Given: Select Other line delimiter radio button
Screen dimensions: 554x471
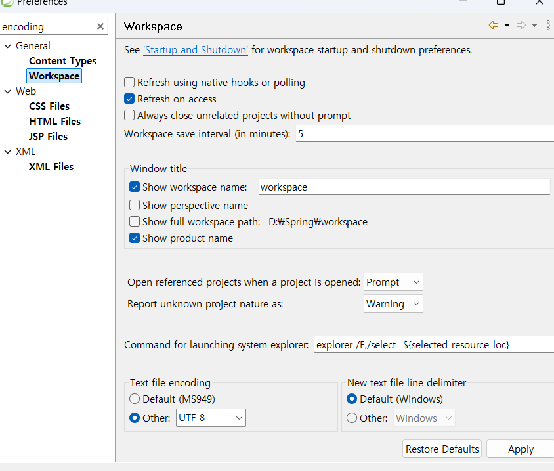Looking at the screenshot, I should pos(352,418).
